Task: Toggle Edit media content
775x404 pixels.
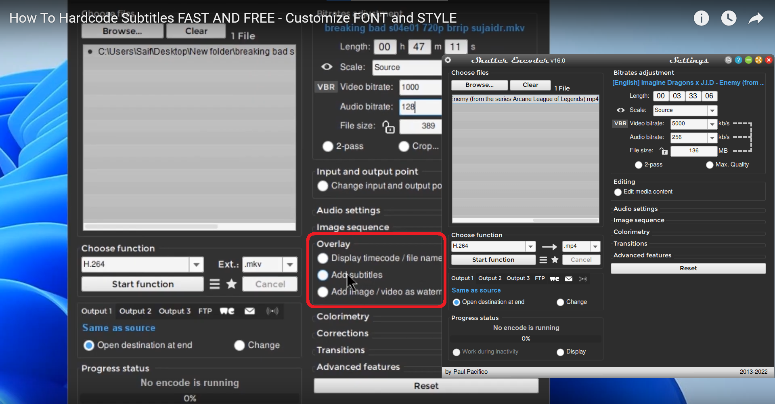Action: [x=618, y=192]
